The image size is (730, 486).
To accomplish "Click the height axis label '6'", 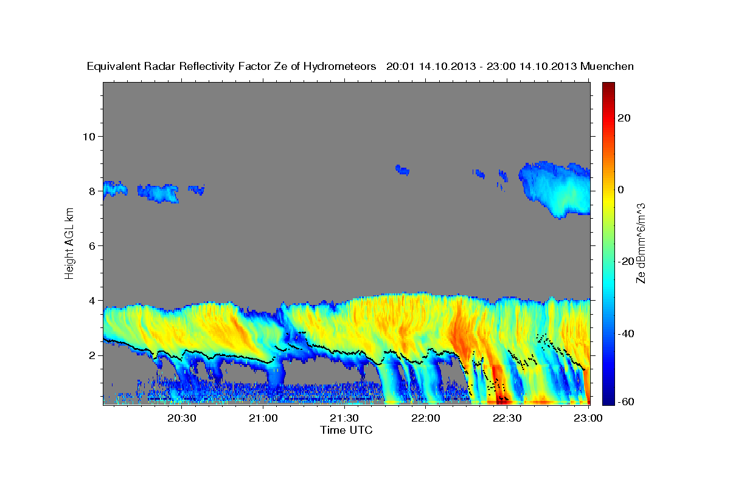I will (92, 245).
